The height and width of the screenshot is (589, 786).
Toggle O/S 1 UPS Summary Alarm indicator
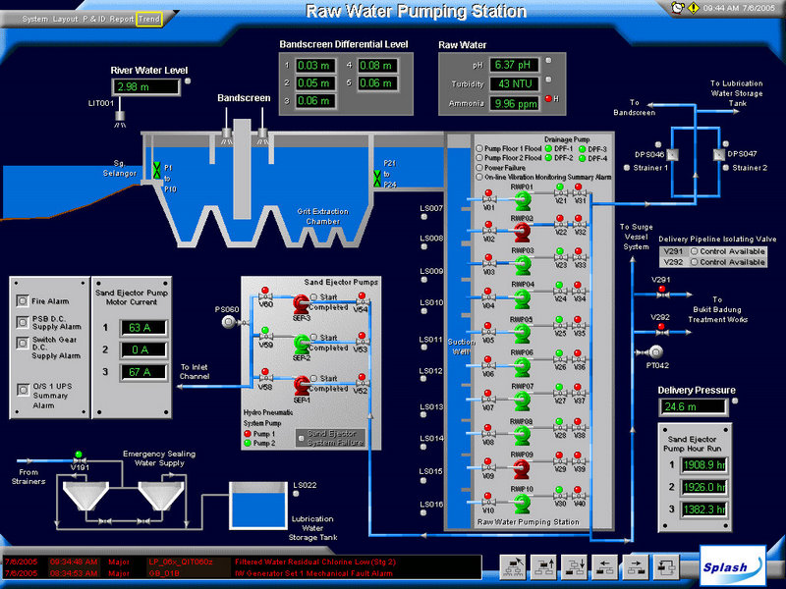[23, 390]
